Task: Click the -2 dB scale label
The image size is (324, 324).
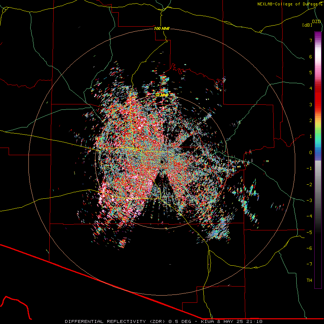Action: [x=309, y=185]
